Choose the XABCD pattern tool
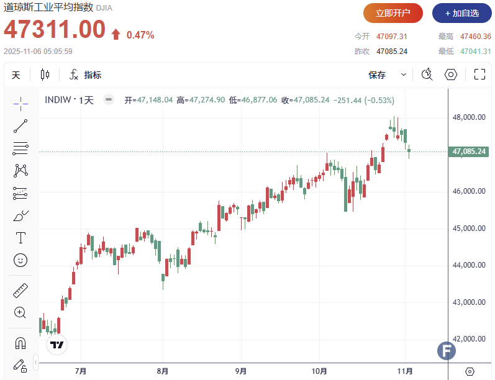The height and width of the screenshot is (380, 495). [20, 171]
